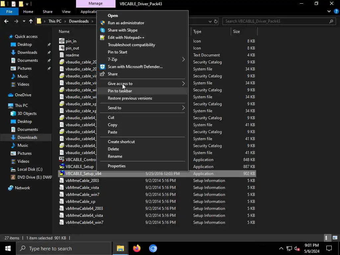Click the readme text document icon
This screenshot has width=340, height=255.
coord(62,55)
